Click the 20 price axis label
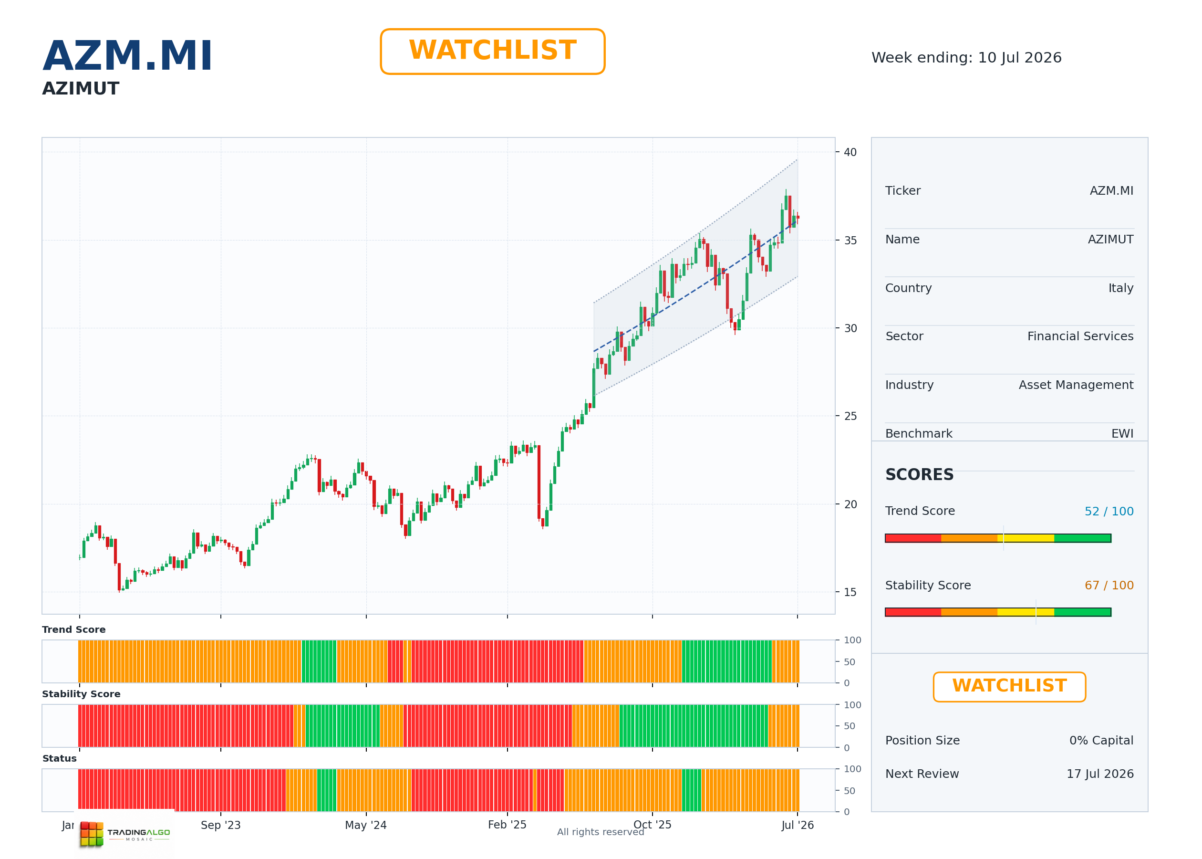The width and height of the screenshot is (1202, 859). [850, 504]
